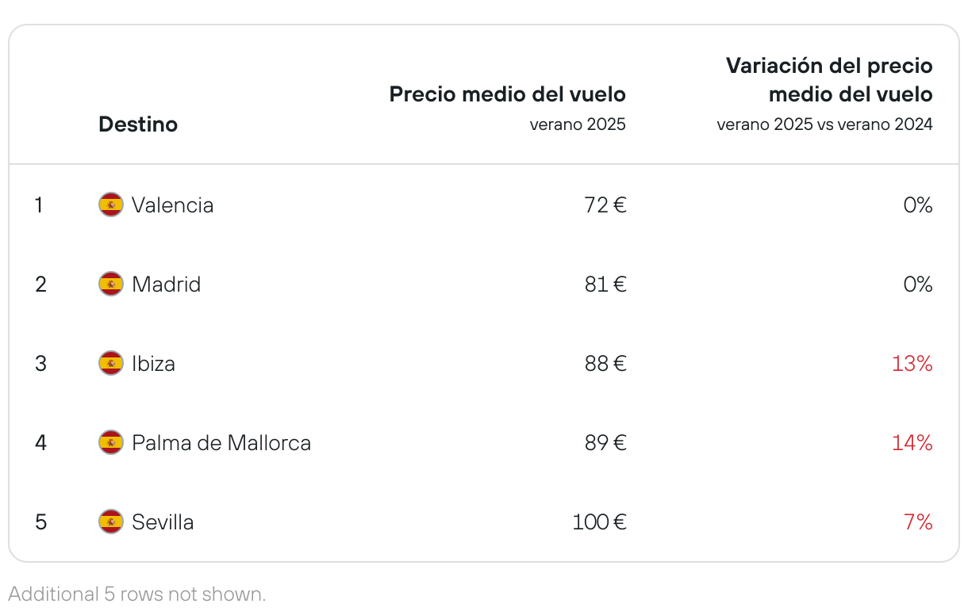
Task: Select the Madrid destination name
Action: point(167,285)
